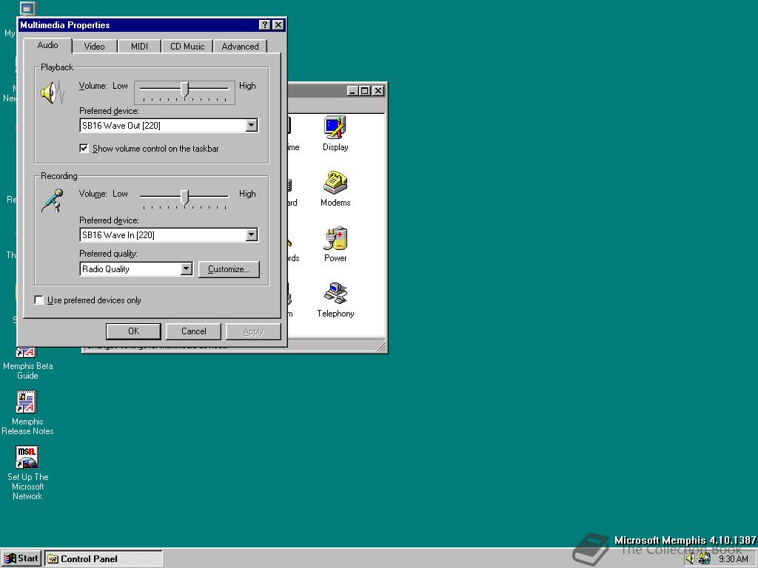Image resolution: width=758 pixels, height=568 pixels.
Task: Open the Modems icon in Control Panel
Action: tap(335, 189)
